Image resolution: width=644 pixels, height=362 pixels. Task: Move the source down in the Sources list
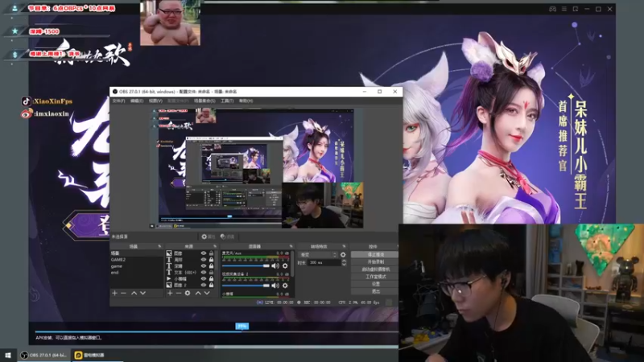pyautogui.click(x=207, y=293)
